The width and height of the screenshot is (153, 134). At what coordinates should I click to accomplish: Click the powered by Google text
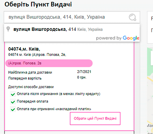point(117,38)
